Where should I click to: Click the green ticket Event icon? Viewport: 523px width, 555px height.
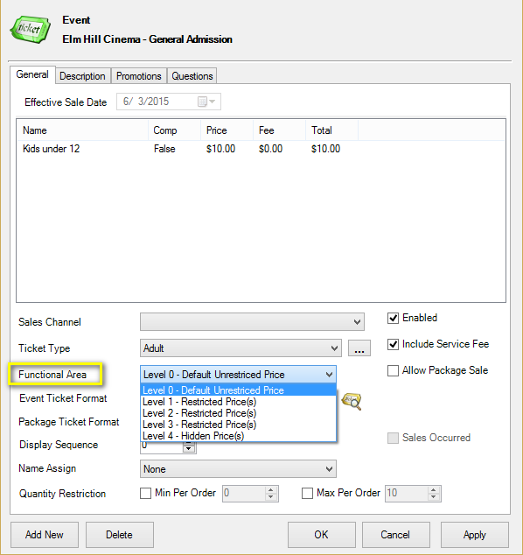click(x=30, y=30)
